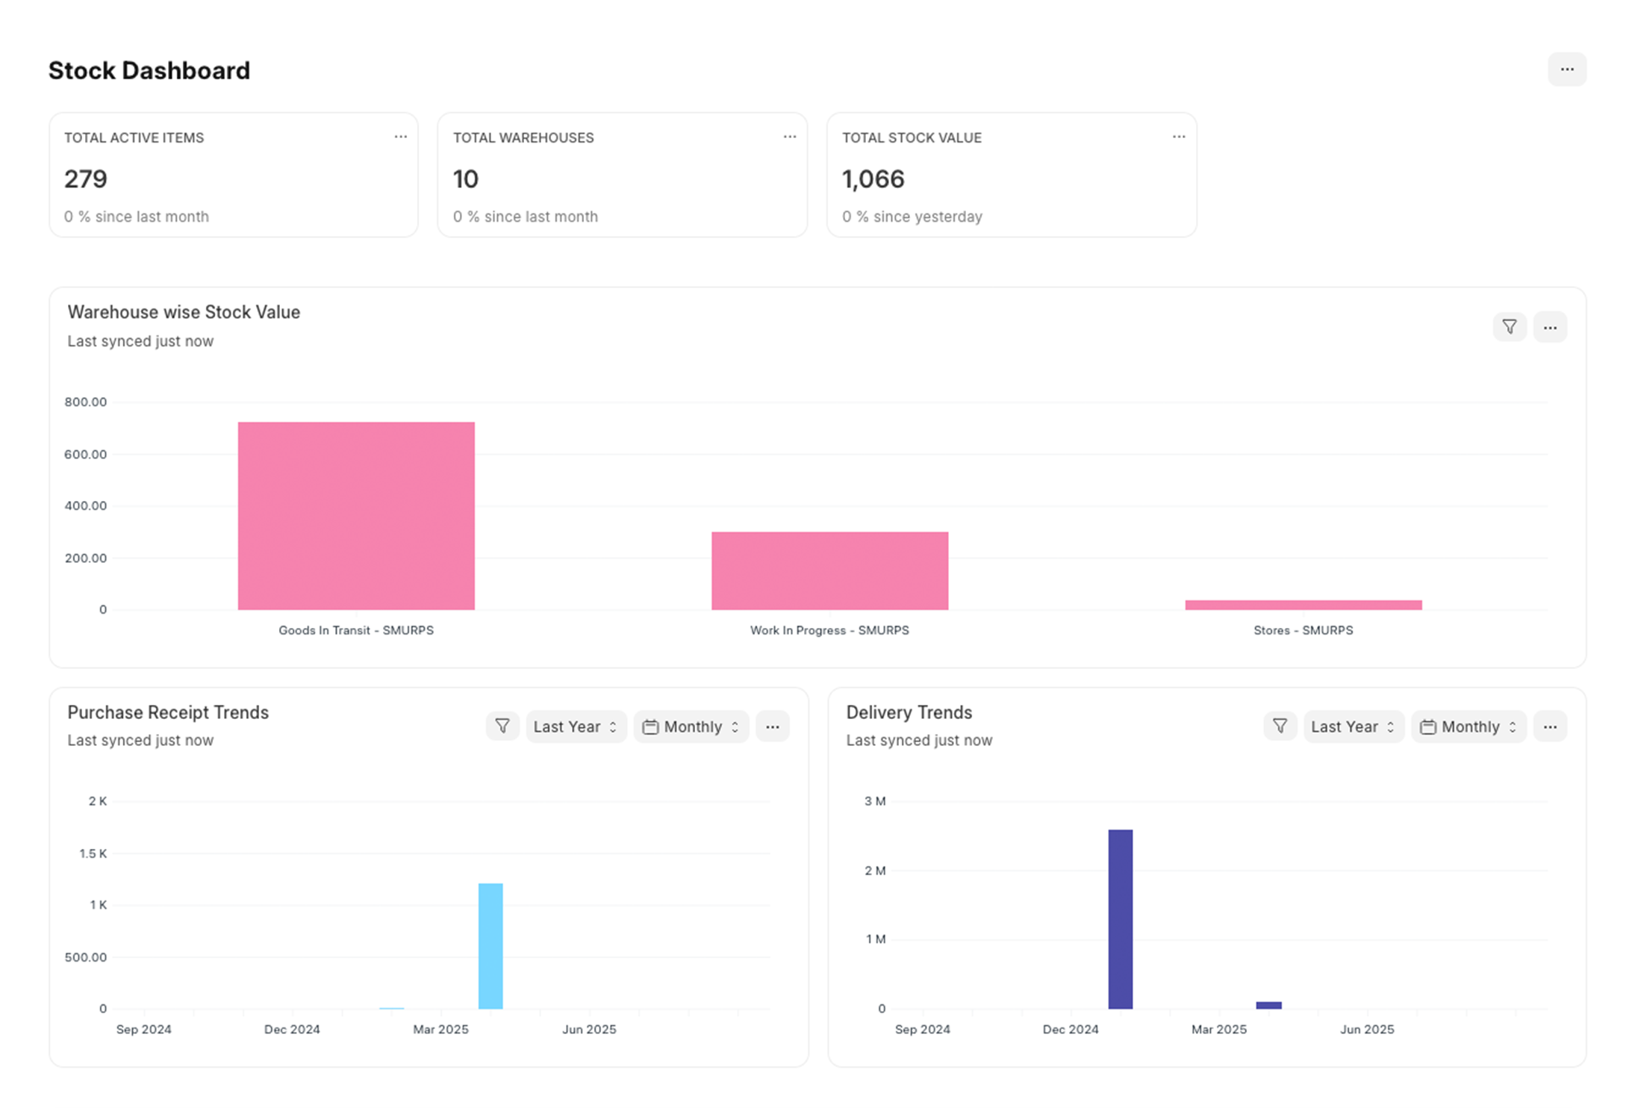Open Purchase Receipt Trends ellipsis menu
Viewport: 1629px width, 1111px height.
coord(772,726)
